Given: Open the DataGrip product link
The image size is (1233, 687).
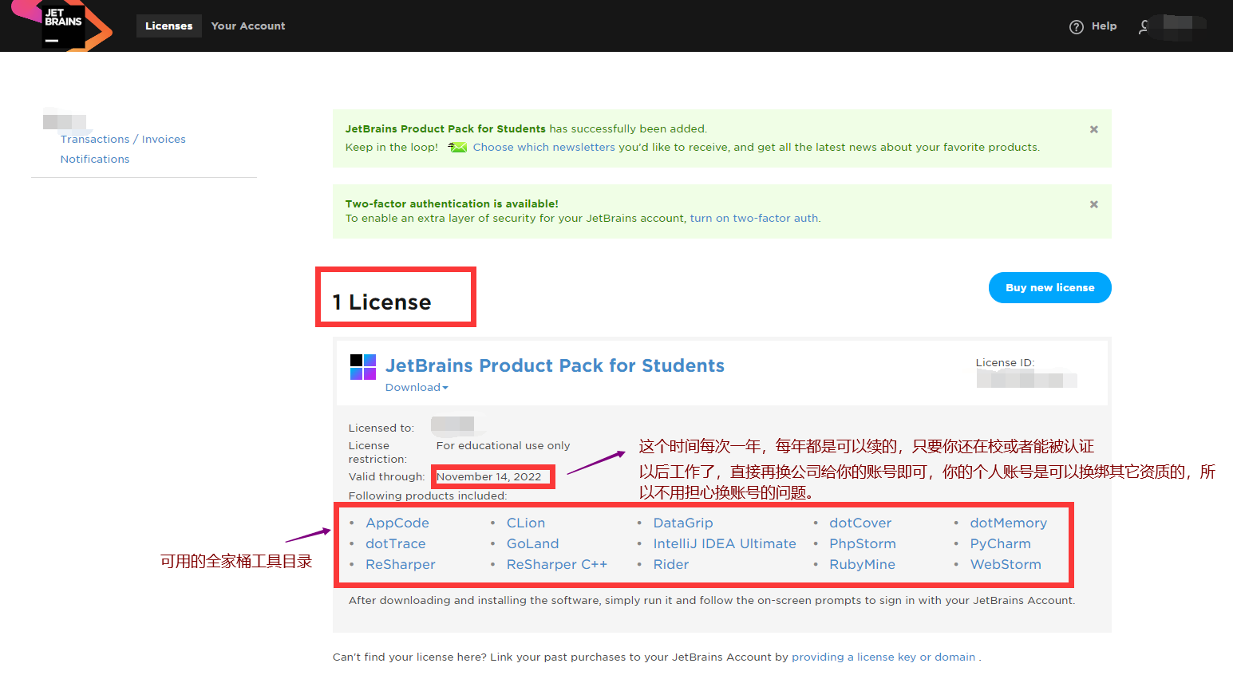Looking at the screenshot, I should click(x=683, y=523).
